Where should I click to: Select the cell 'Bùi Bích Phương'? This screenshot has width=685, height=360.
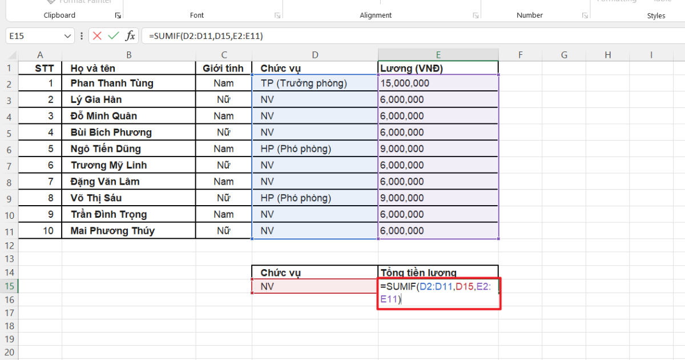coord(128,133)
